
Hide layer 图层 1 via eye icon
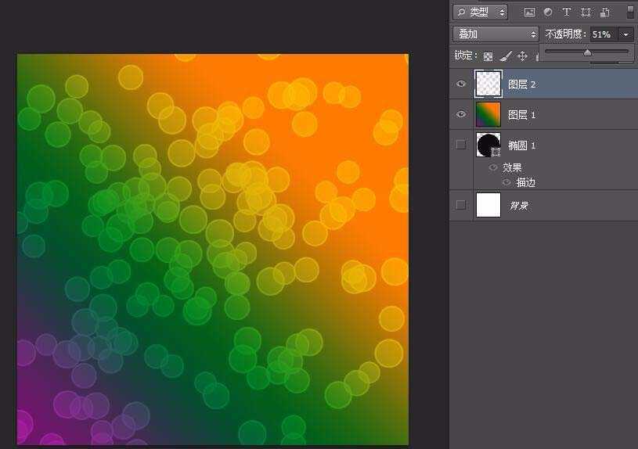coord(460,114)
